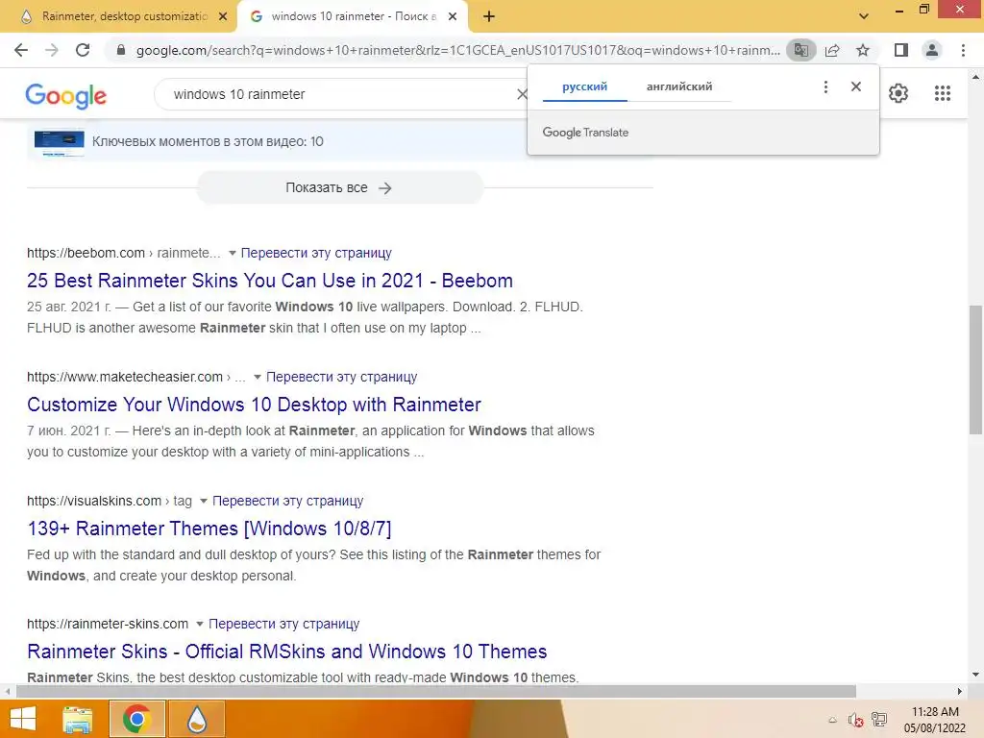The image size is (984, 738).
Task: Close the windows 10 rainmeter search tab
Action: click(453, 16)
